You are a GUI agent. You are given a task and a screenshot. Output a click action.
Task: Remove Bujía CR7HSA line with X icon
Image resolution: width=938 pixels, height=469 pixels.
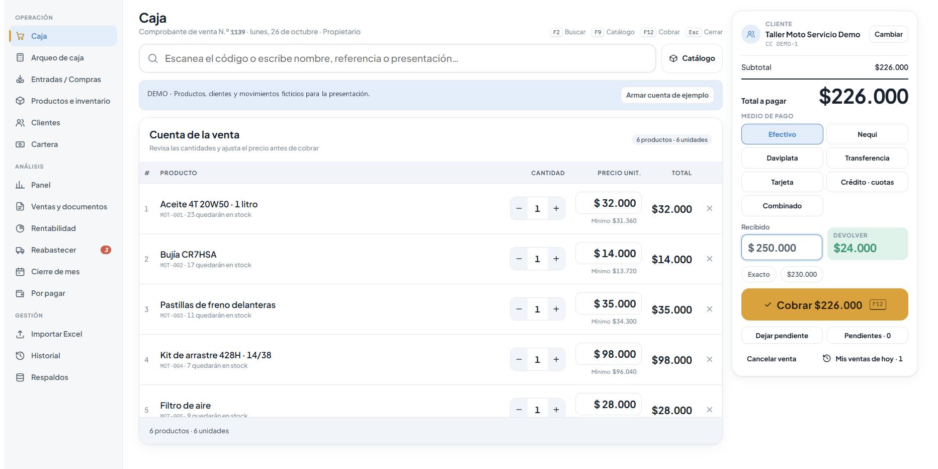point(709,259)
